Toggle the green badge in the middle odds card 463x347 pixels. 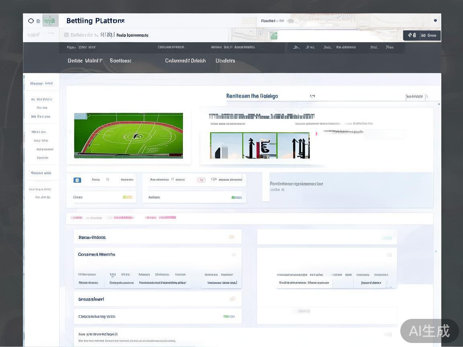pyautogui.click(x=236, y=197)
